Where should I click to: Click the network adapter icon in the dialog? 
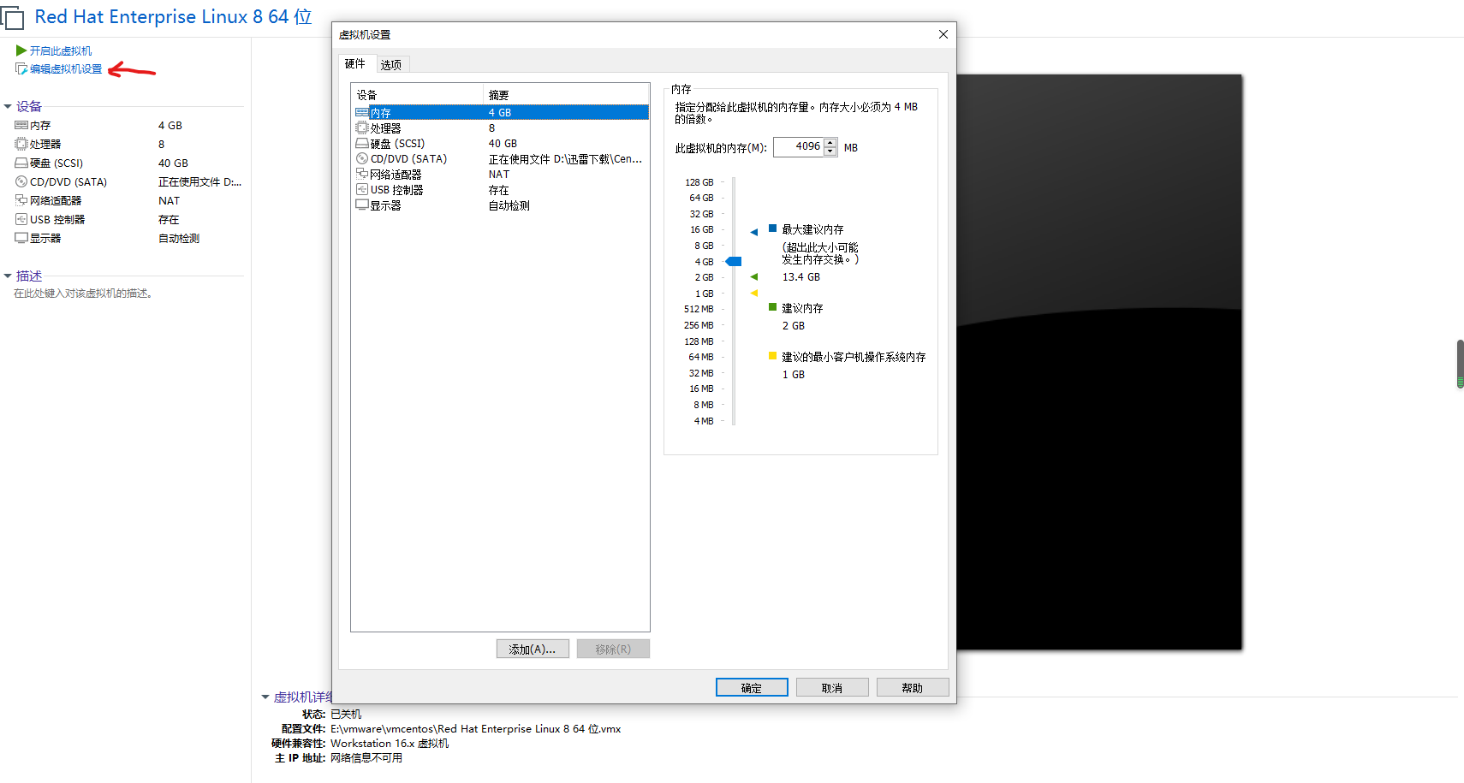click(362, 174)
